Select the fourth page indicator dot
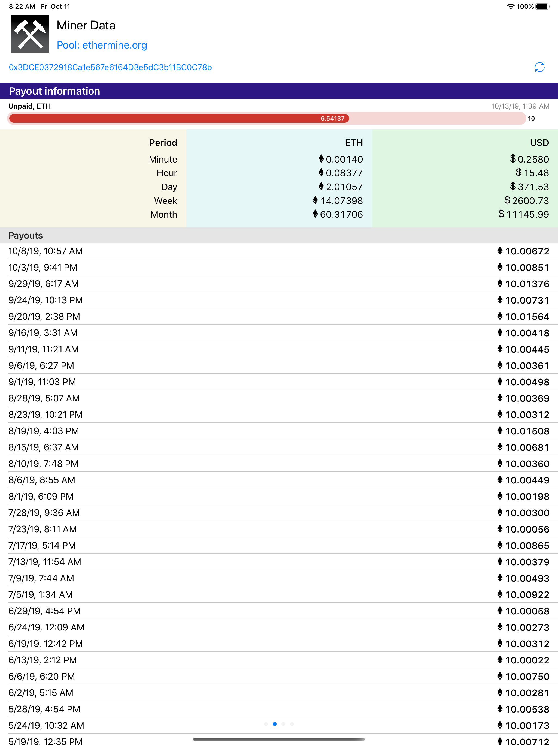Viewport: 558px width, 745px height. pyautogui.click(x=292, y=724)
